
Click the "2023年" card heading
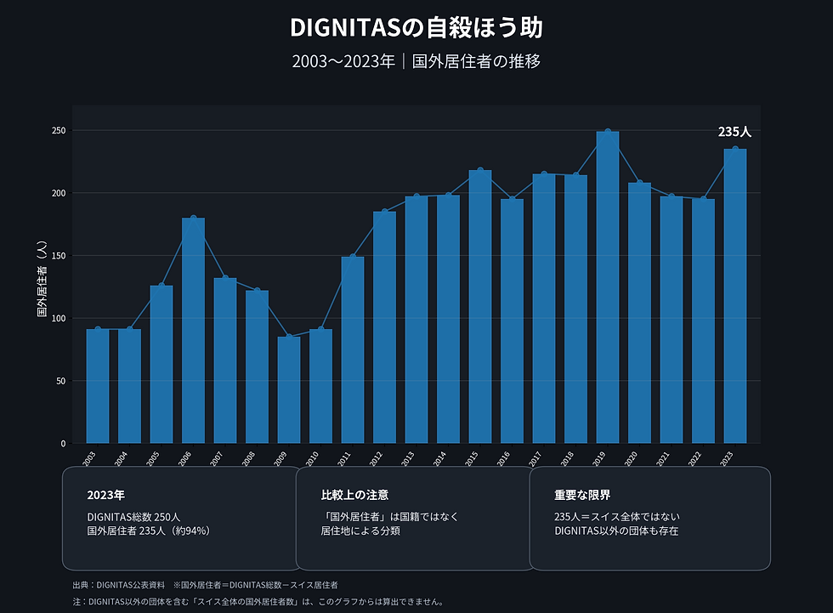(105, 495)
